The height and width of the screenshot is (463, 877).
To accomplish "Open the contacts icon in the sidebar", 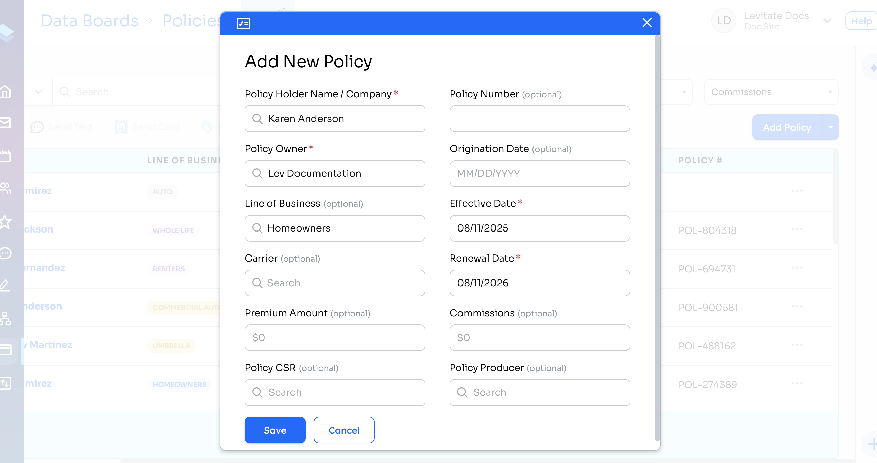I will tap(5, 188).
